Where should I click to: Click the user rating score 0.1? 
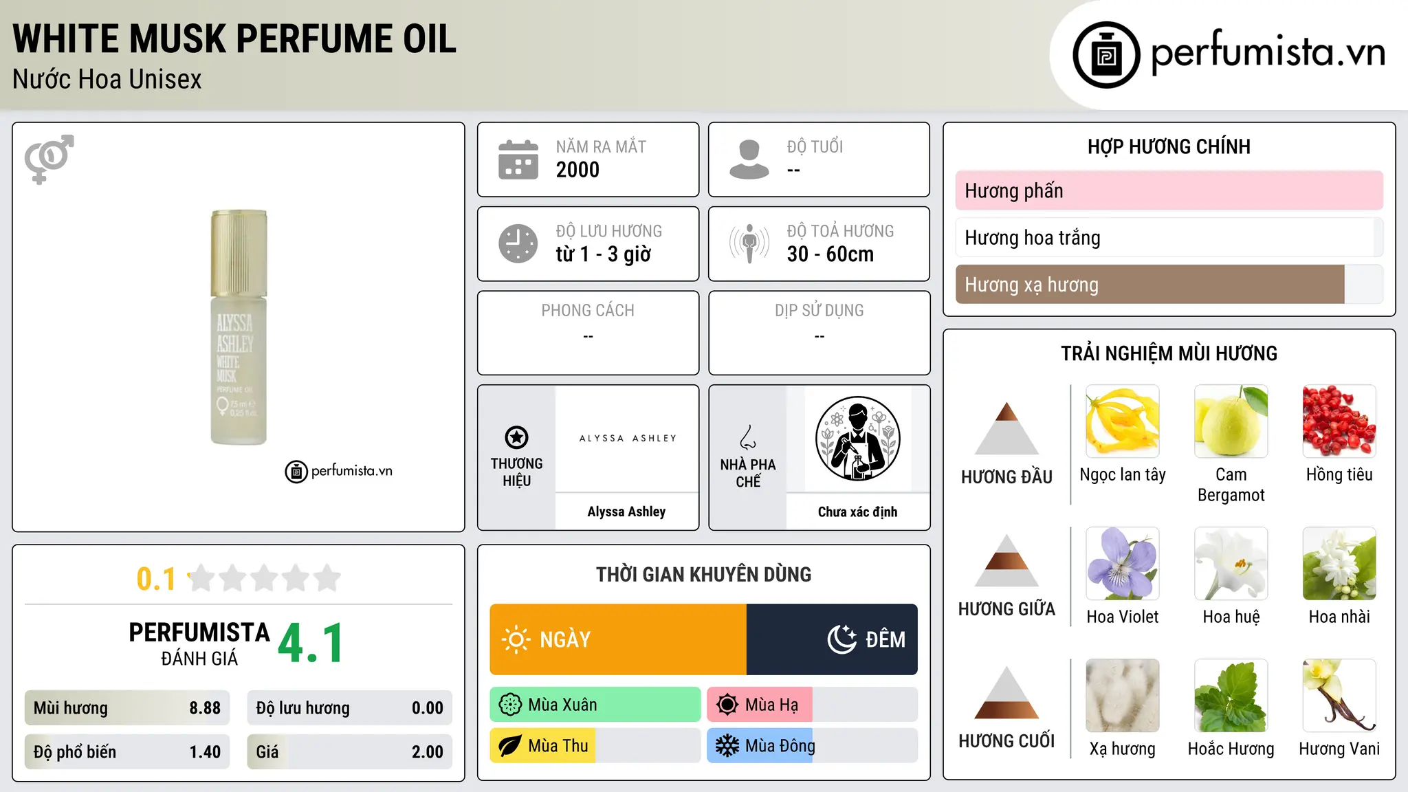click(156, 579)
